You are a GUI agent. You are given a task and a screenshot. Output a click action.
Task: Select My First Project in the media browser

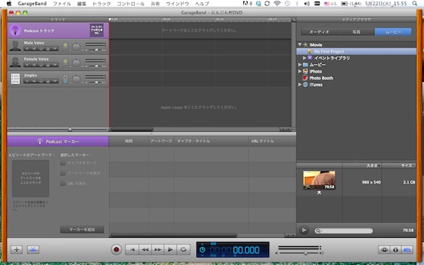(x=356, y=52)
